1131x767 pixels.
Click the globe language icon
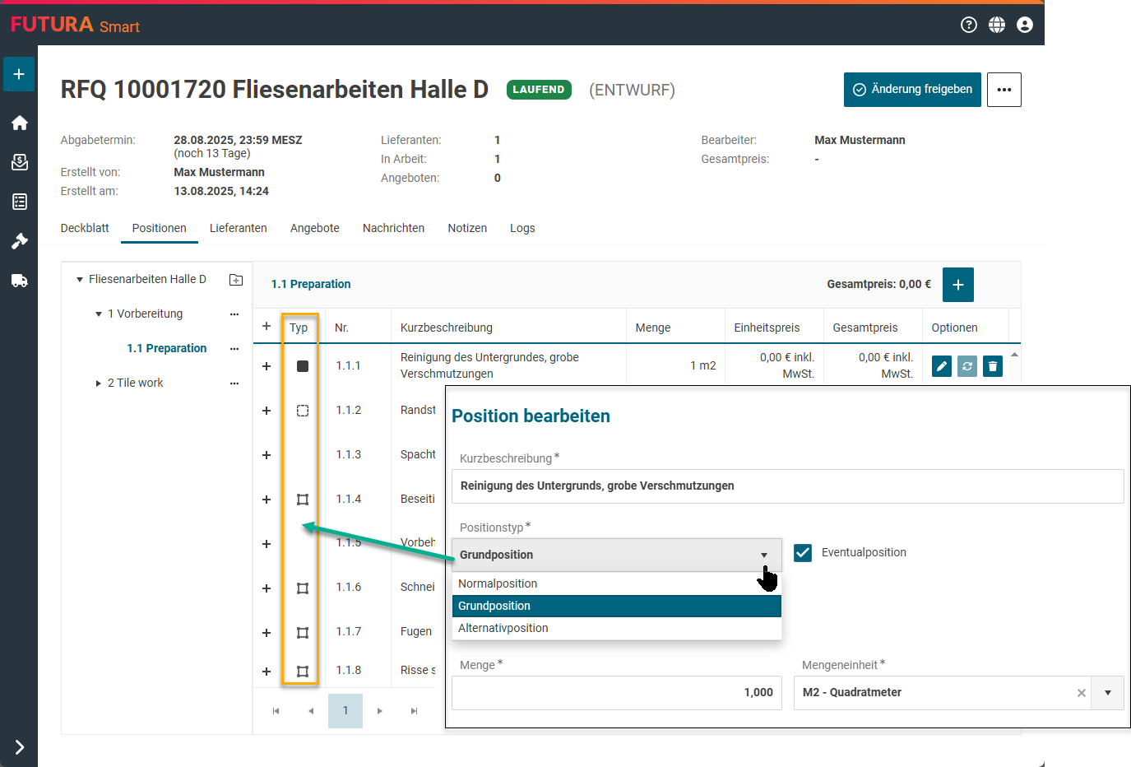tap(997, 25)
